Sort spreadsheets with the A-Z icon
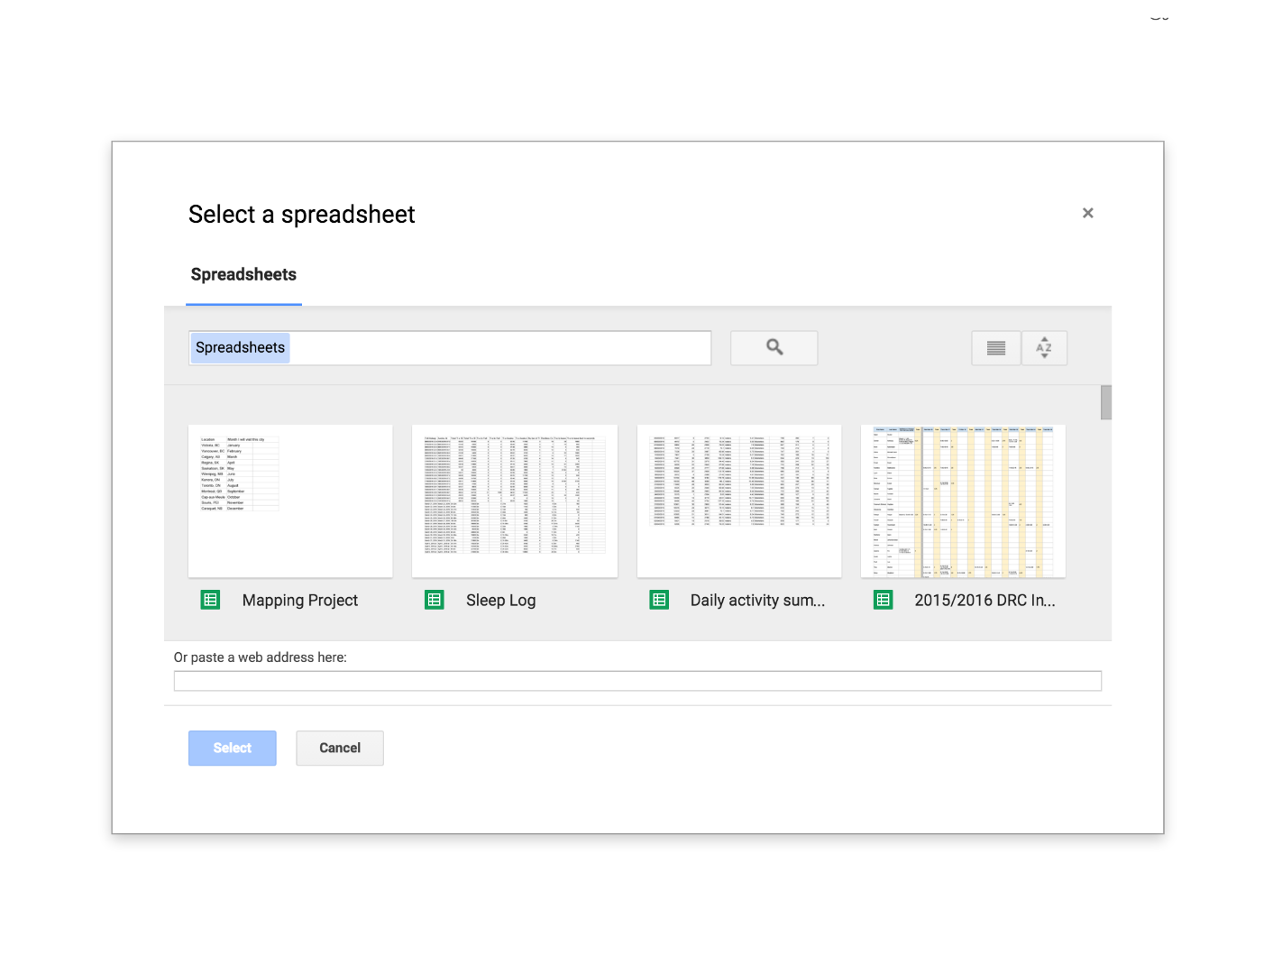1273x974 pixels. click(x=1044, y=347)
